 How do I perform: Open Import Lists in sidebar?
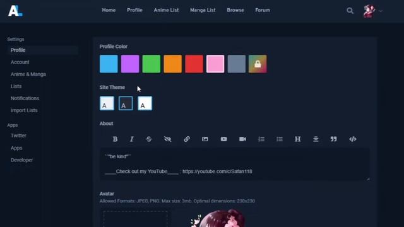tap(24, 110)
